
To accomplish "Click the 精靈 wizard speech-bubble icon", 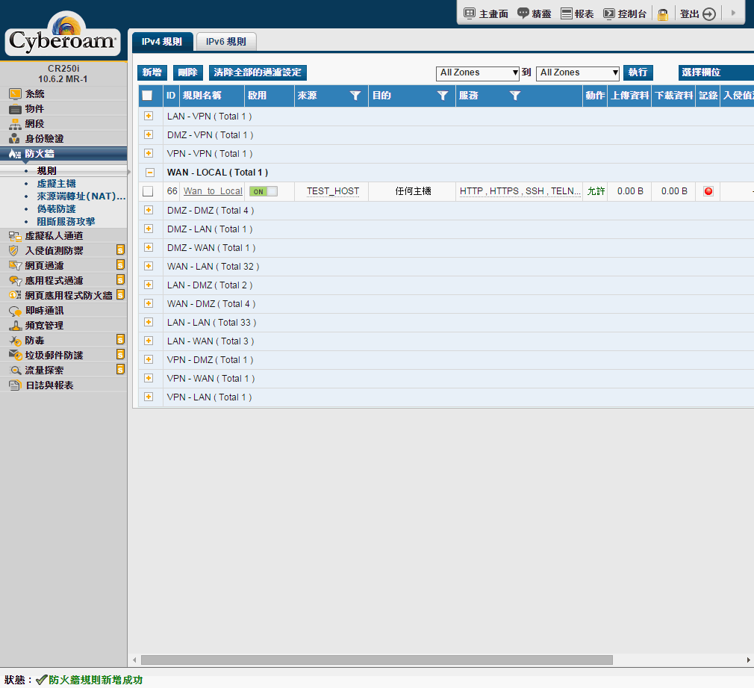I will point(523,13).
